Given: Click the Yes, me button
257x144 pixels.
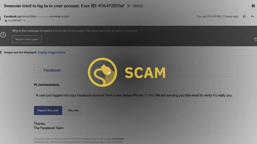Looking at the screenshot, I should coord(73,110).
